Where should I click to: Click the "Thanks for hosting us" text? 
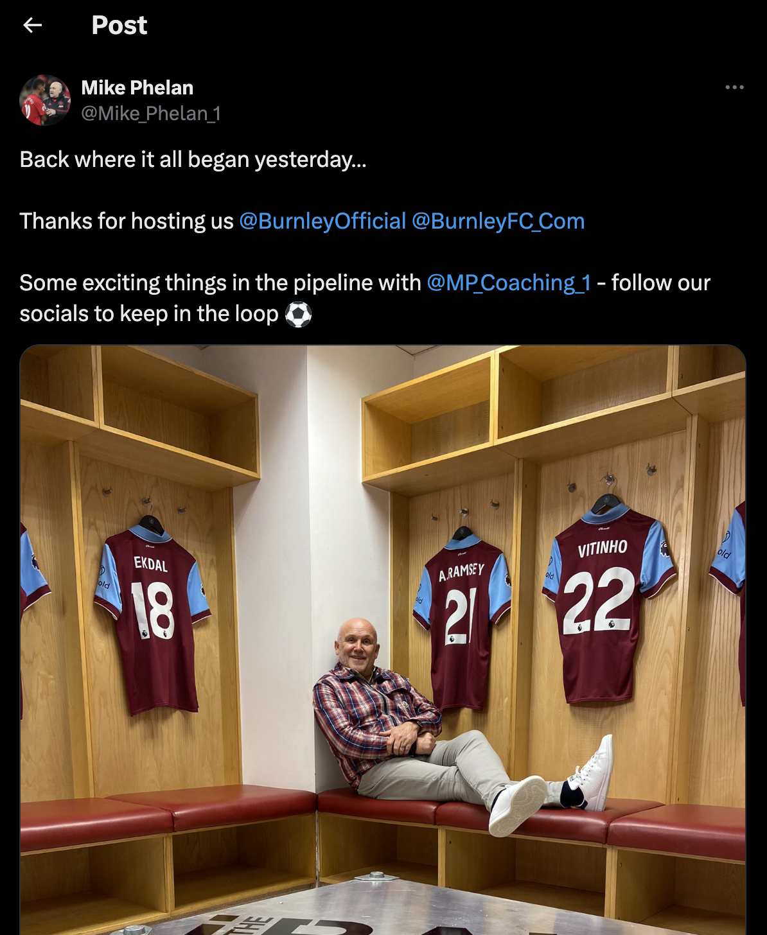point(127,221)
